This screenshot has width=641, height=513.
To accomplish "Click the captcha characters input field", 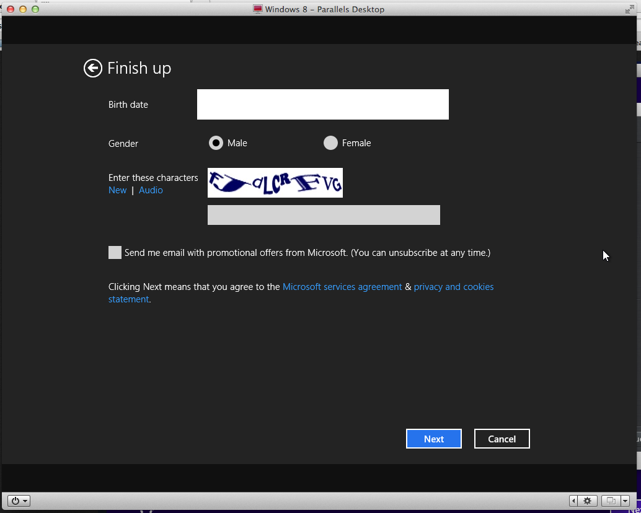I will (x=324, y=215).
